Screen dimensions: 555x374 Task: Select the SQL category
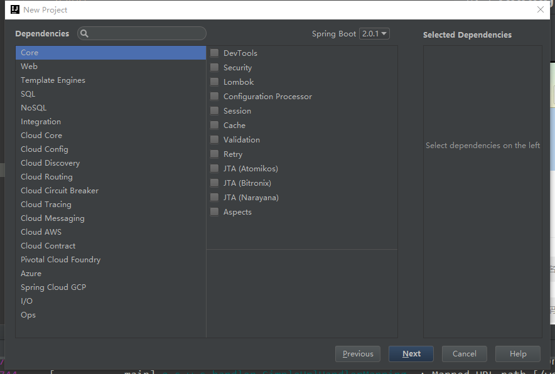(28, 94)
